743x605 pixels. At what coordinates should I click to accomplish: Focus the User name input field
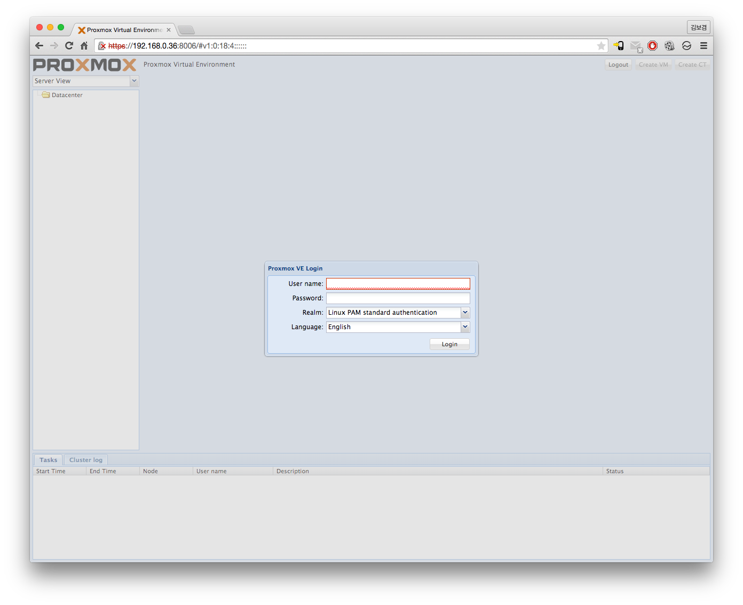coord(398,284)
